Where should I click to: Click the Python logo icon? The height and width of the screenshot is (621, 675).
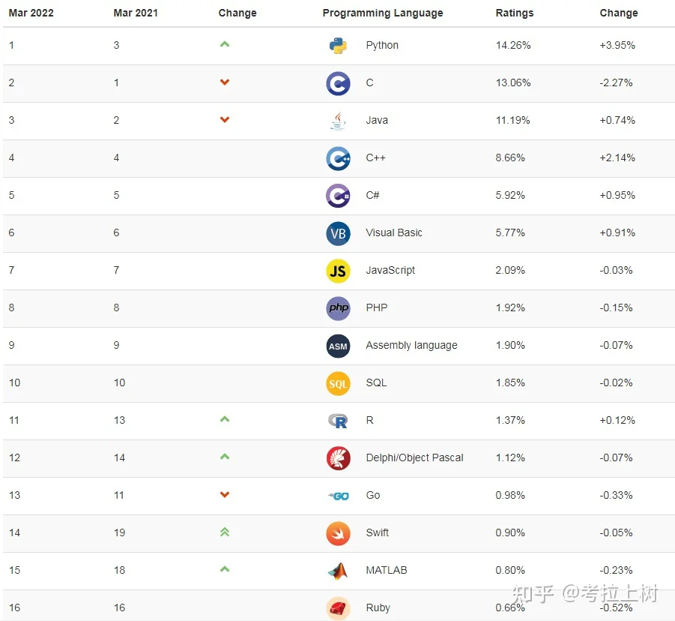[x=338, y=46]
